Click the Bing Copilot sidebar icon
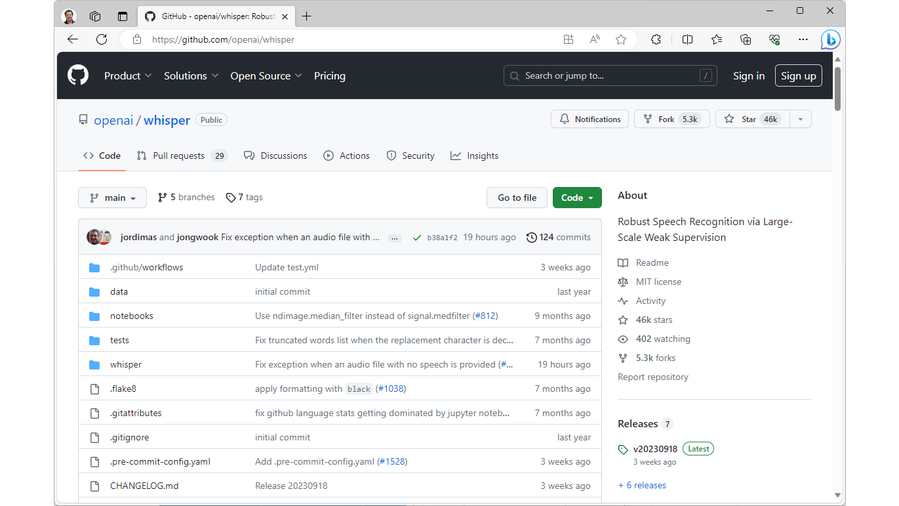Viewport: 899px width, 506px height. pos(830,39)
